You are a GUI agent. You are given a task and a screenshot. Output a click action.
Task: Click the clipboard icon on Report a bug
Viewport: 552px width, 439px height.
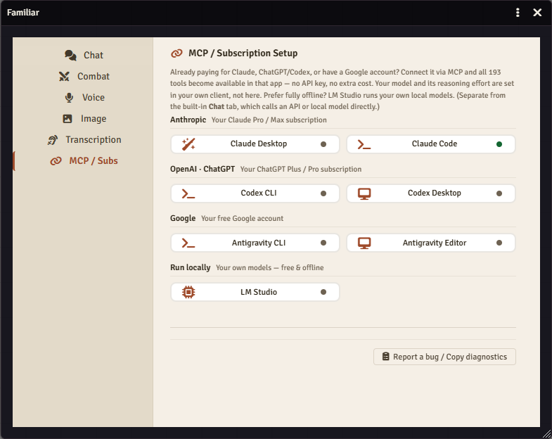pos(386,357)
